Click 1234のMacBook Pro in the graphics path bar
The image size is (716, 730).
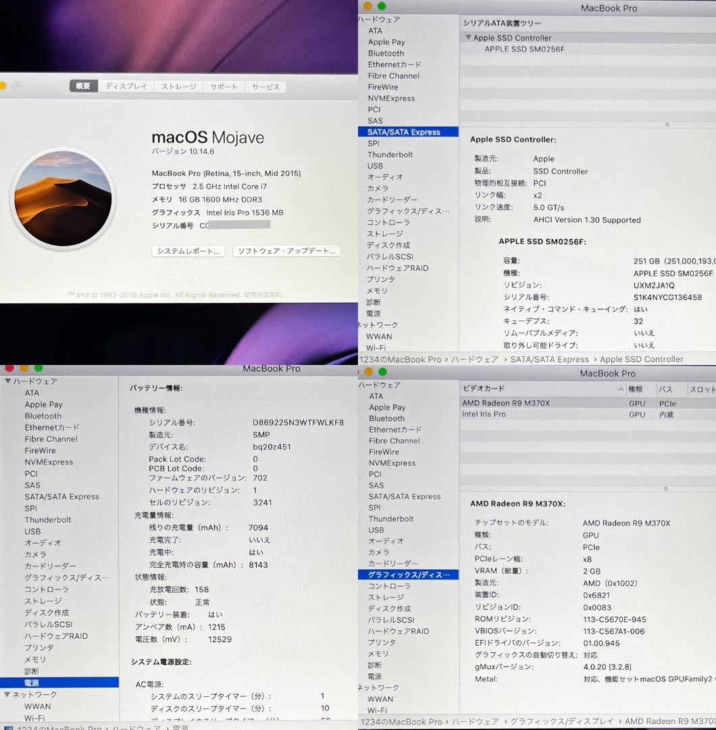click(x=401, y=722)
